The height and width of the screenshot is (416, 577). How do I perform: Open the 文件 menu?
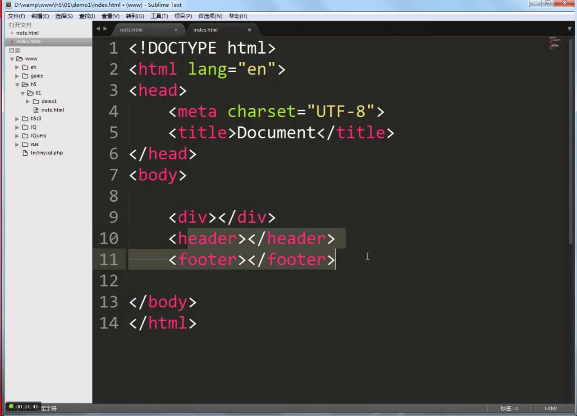pos(16,16)
